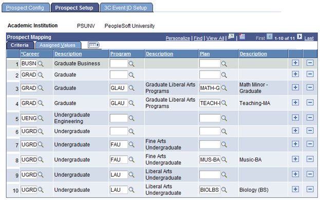This screenshot has width=320, height=200.
Task: Open grid in new window icon
Action: pos(231,37)
